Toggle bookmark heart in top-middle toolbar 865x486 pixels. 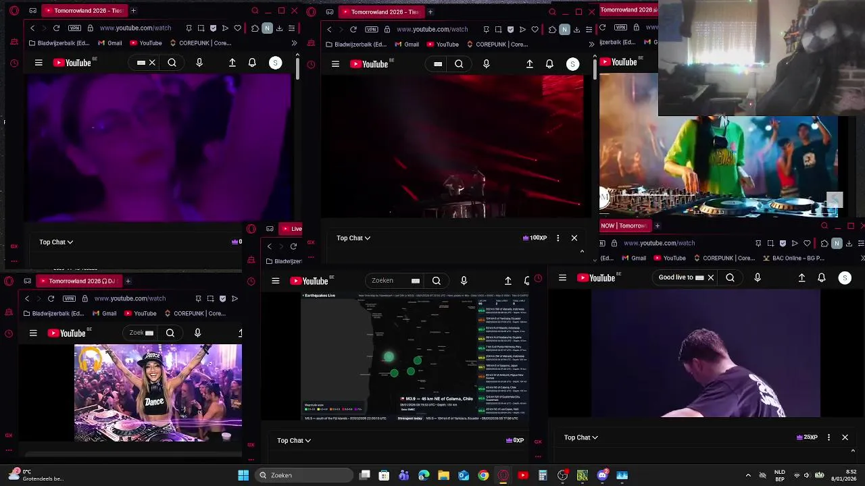(x=535, y=30)
